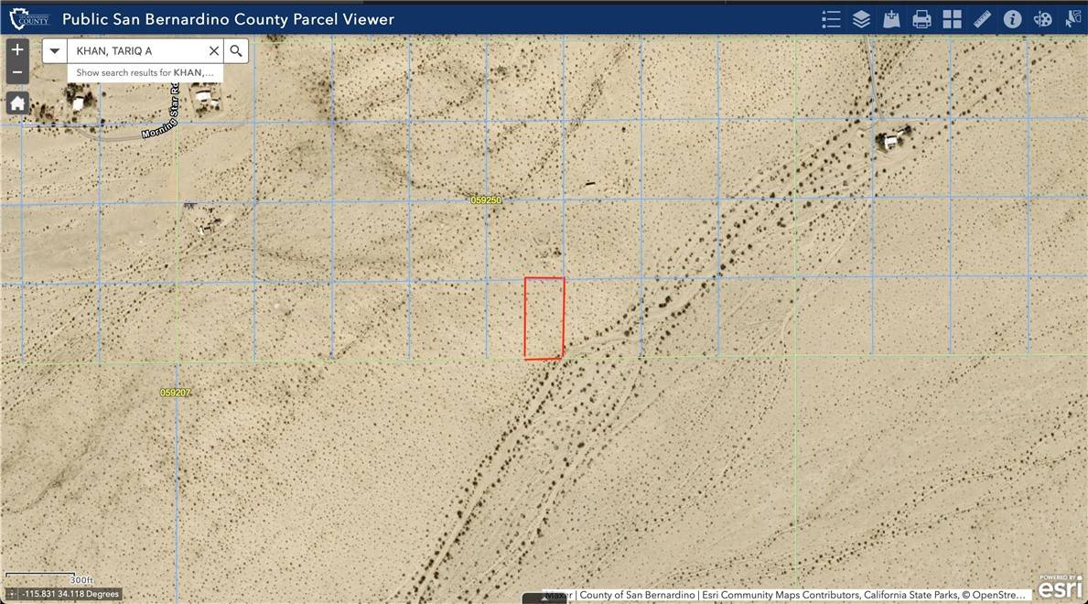Click the 059207 map label

click(176, 393)
